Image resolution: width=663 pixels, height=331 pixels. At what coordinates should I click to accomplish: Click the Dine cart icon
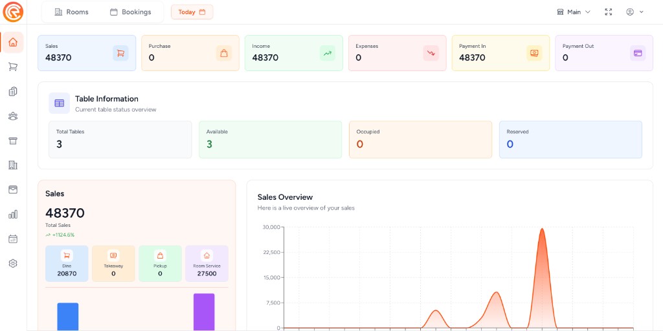(x=67, y=255)
